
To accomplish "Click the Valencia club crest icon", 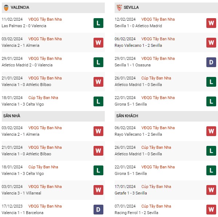I will 6,8.
